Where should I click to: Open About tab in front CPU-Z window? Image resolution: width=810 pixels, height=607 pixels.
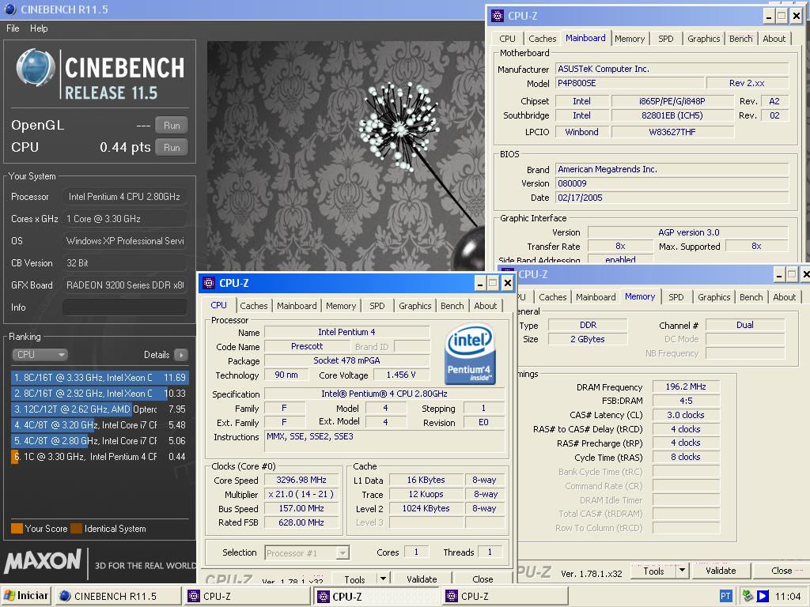pyautogui.click(x=486, y=306)
